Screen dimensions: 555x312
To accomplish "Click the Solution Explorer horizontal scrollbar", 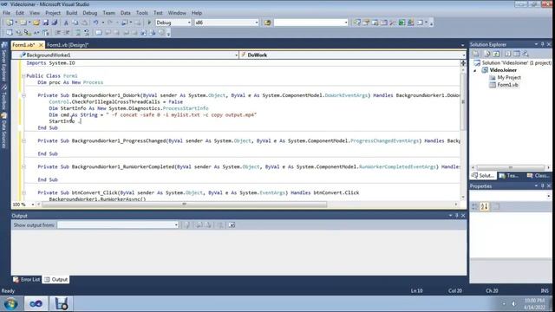I will 511,167.
